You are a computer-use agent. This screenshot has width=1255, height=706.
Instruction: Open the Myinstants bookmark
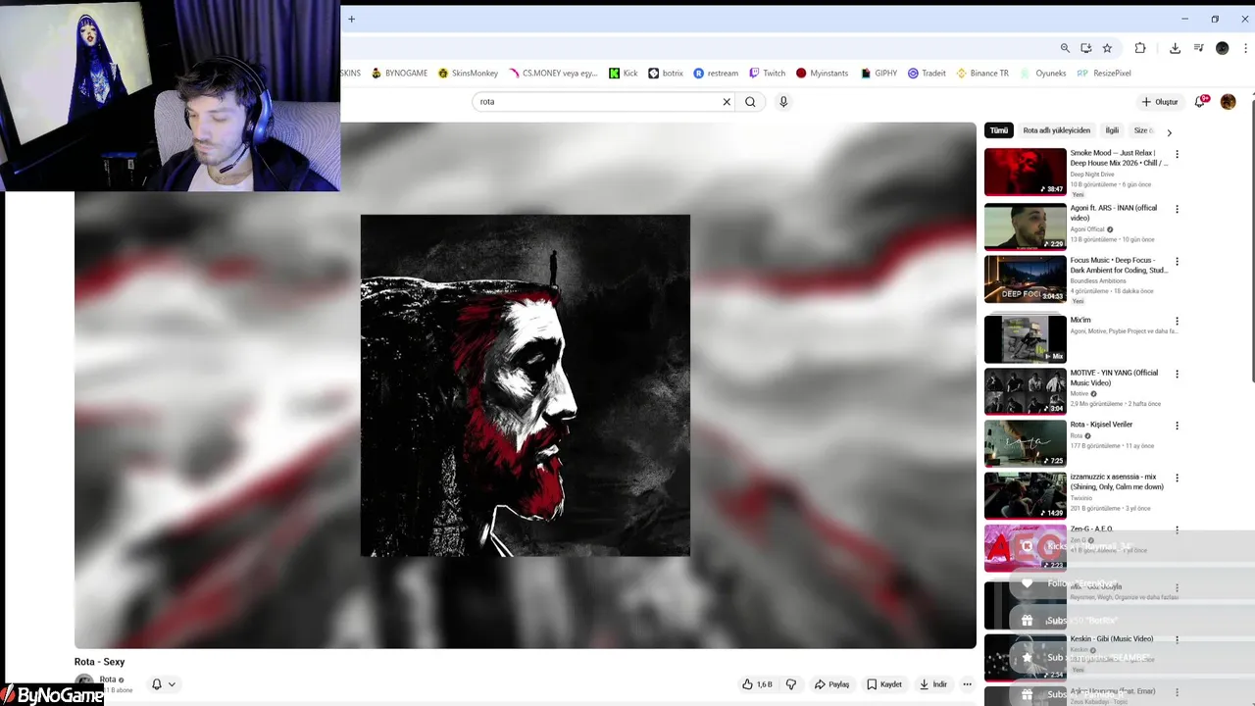pos(822,74)
